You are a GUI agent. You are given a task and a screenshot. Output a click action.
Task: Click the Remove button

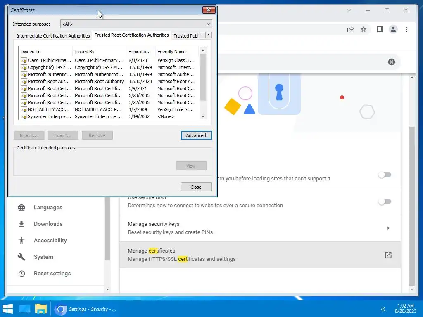(97, 135)
